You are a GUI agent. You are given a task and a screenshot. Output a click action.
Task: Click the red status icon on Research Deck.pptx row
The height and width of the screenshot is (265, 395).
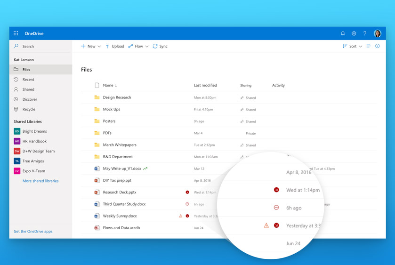[x=187, y=192]
